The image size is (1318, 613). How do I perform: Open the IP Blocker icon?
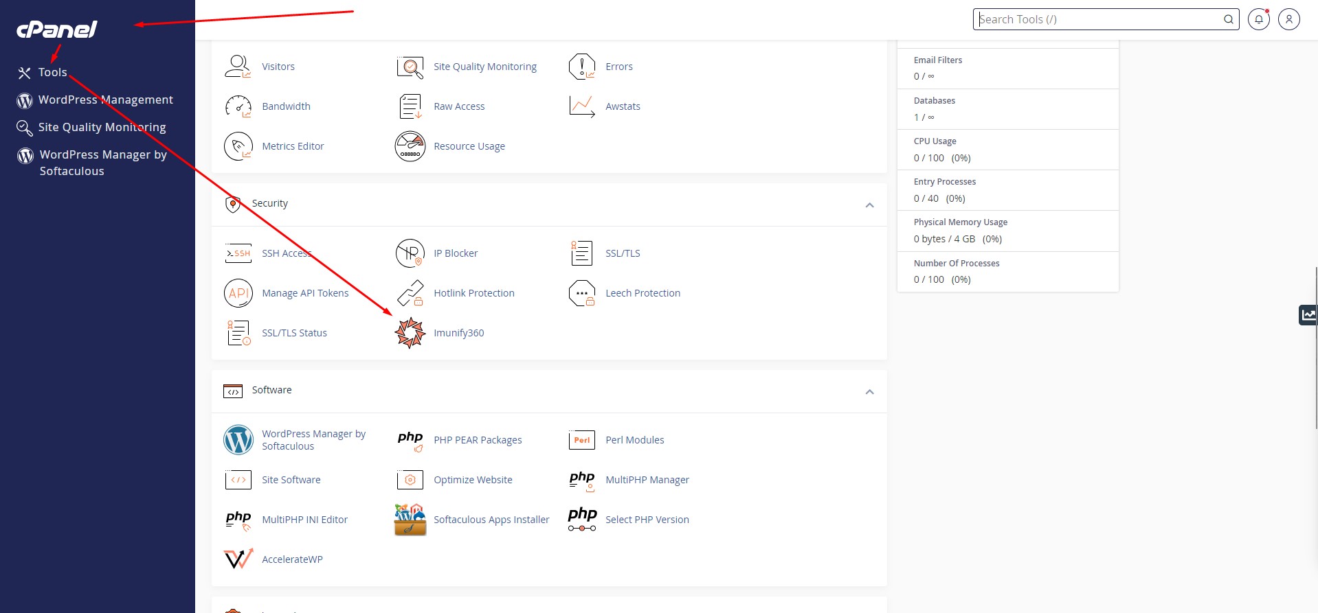pos(410,253)
